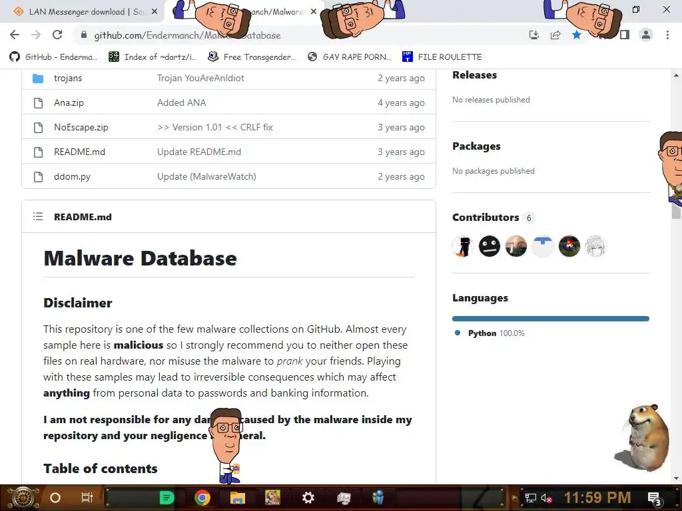The height and width of the screenshot is (511, 682).
Task: Open the Index of ~dartz bookmark
Action: 153,57
